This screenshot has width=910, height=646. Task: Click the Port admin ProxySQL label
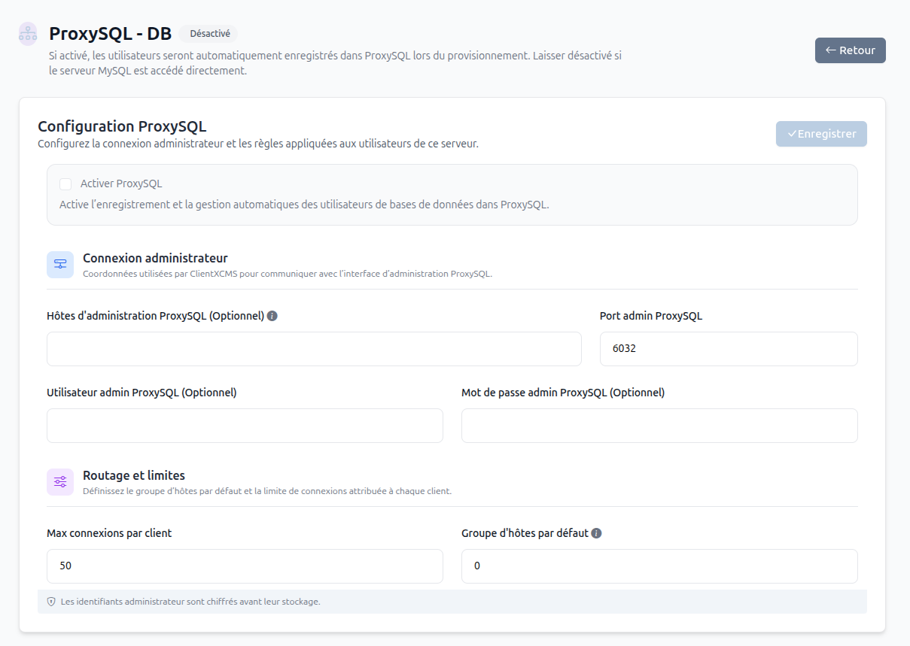(x=651, y=316)
